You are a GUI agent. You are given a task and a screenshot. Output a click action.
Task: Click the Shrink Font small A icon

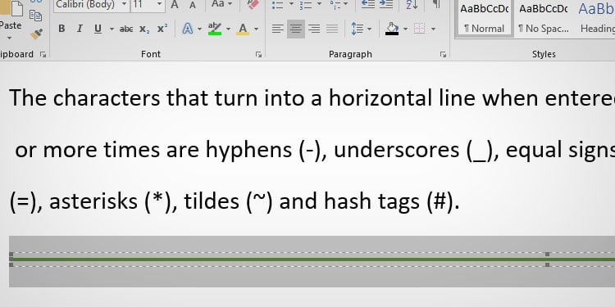[x=193, y=5]
